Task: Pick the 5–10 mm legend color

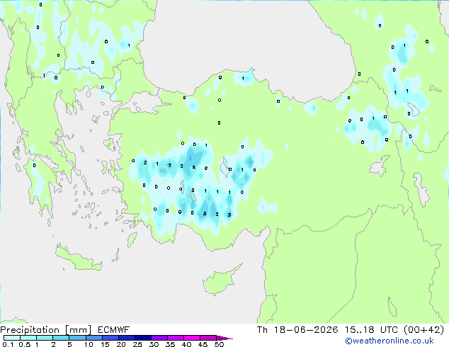Action: tap(77, 338)
